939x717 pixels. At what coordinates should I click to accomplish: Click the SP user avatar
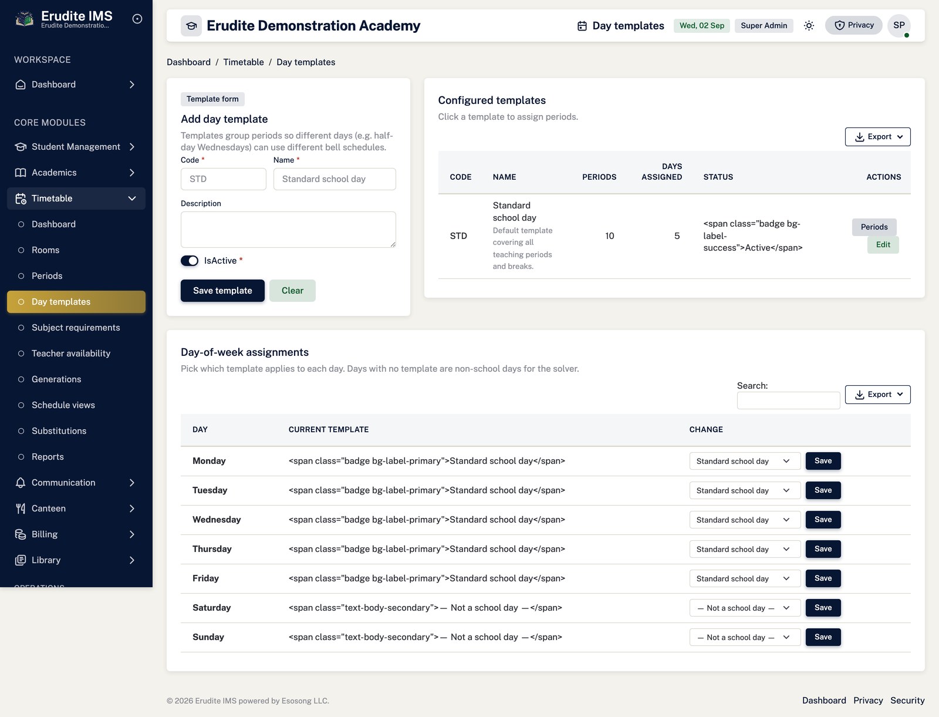click(899, 25)
